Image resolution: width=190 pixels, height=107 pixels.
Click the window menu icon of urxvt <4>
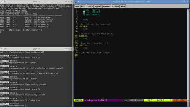(x=1, y=2)
